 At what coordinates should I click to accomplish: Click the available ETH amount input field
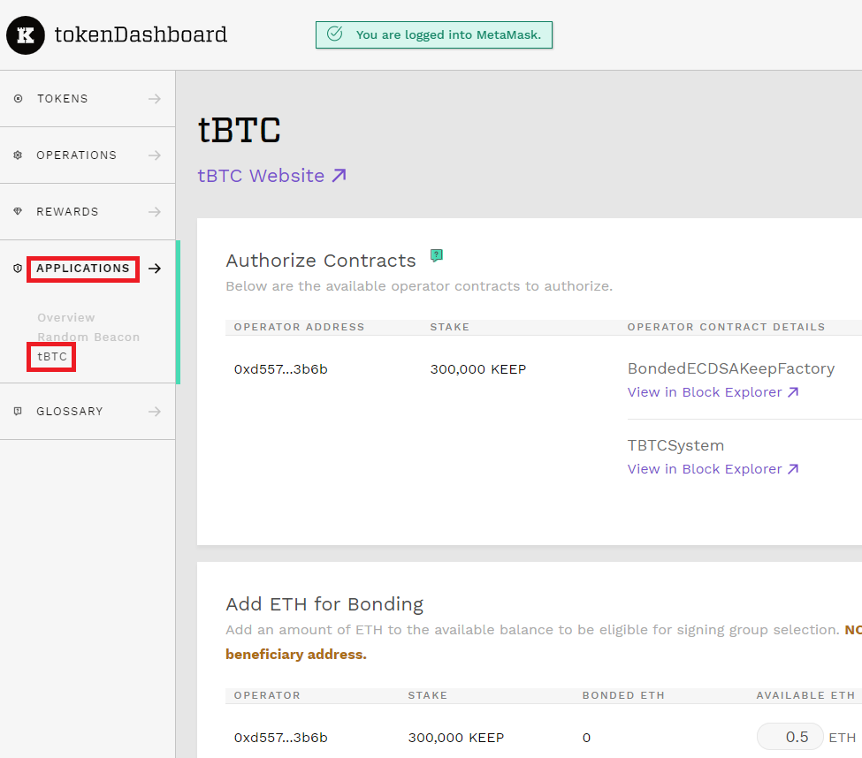coord(790,737)
